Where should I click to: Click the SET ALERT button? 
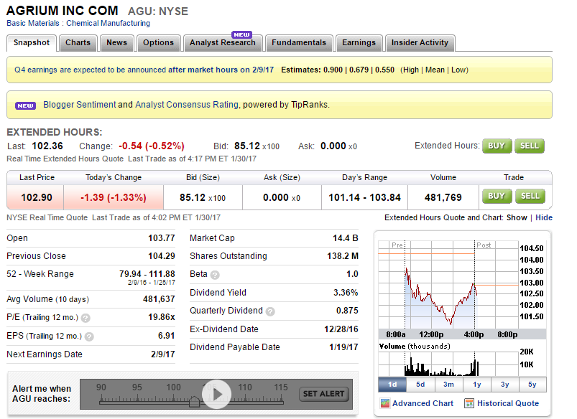(x=324, y=394)
